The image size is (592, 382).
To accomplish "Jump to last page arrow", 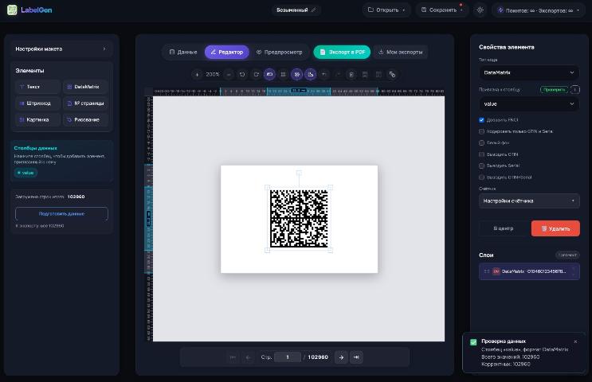I will click(x=356, y=357).
